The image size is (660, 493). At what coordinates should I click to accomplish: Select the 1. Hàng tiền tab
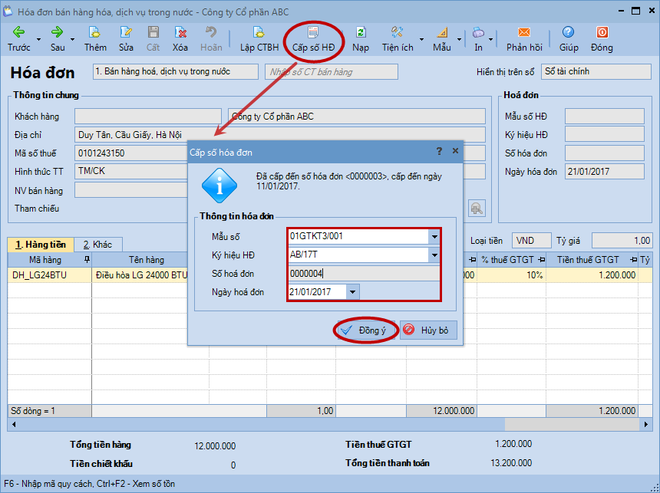(x=41, y=245)
